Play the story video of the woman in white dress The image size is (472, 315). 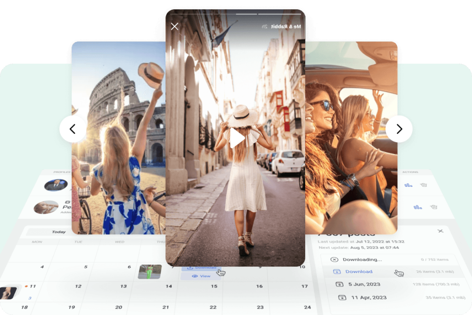pyautogui.click(x=237, y=138)
